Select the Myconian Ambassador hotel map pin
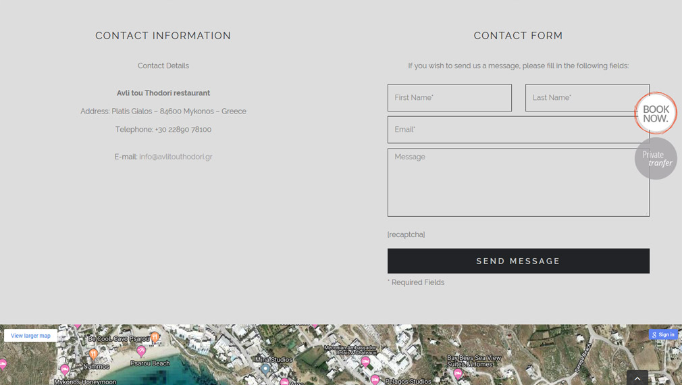This screenshot has height=385, width=682. (365, 361)
